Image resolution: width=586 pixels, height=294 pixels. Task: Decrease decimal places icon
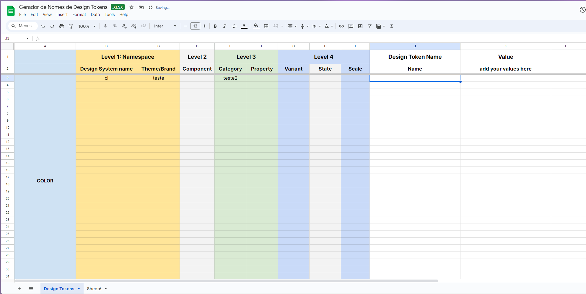tap(124, 26)
